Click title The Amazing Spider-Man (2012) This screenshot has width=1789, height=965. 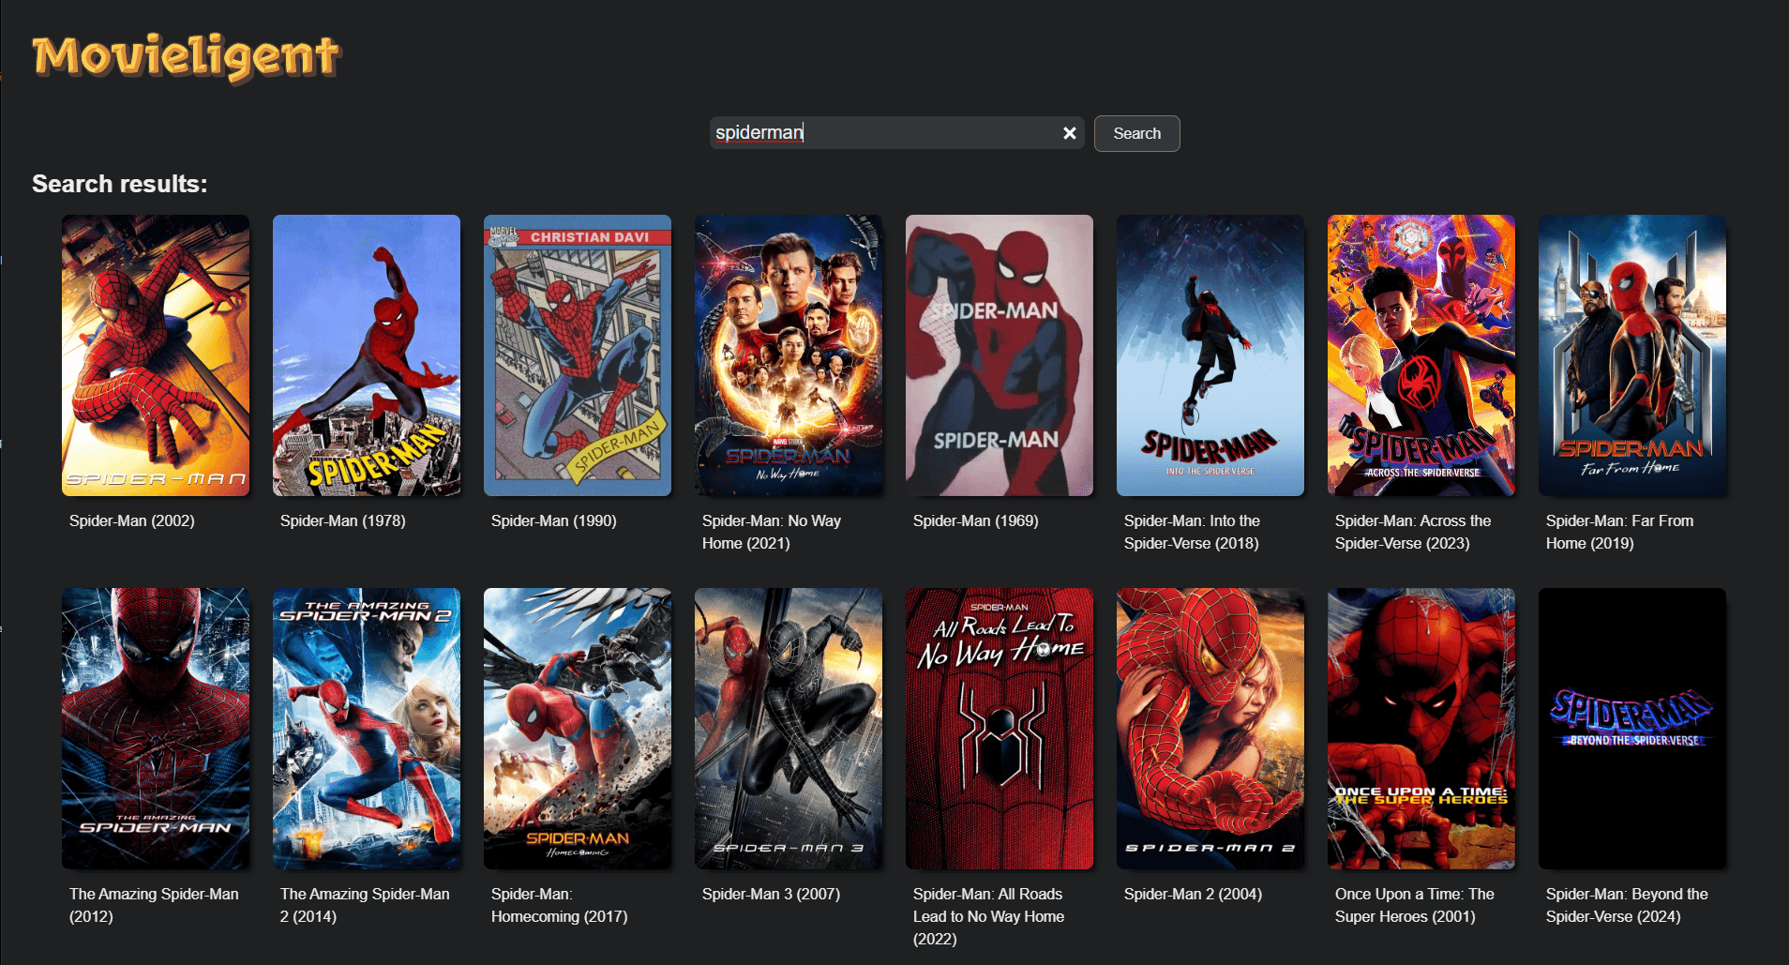point(154,905)
